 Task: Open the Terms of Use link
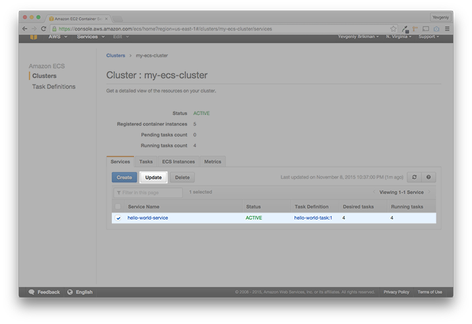click(x=430, y=292)
